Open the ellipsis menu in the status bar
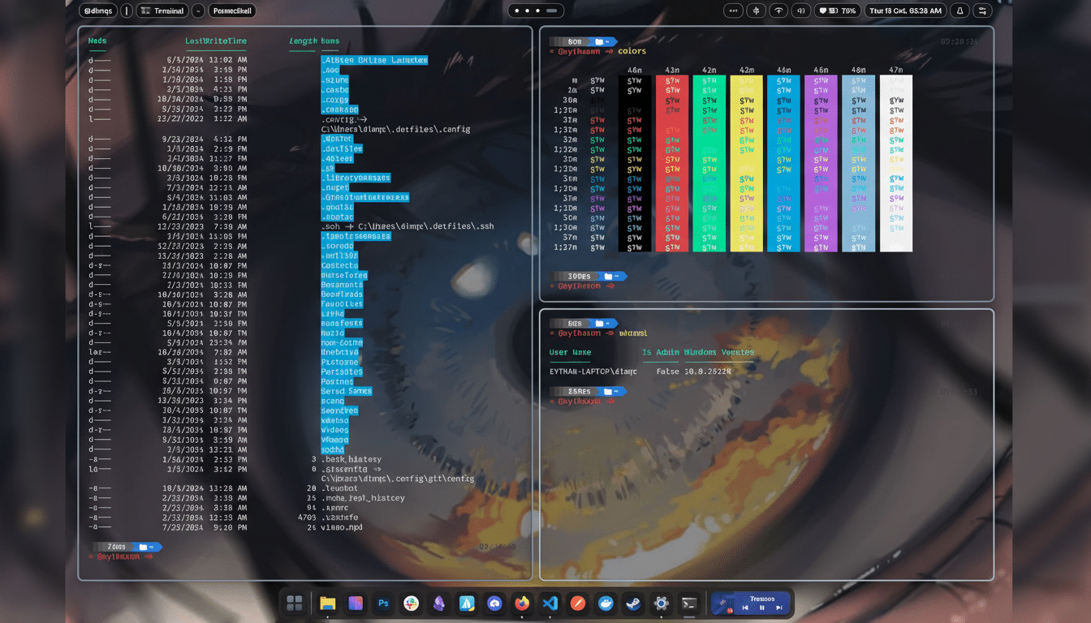Screen dimensions: 1091x623 pos(732,11)
